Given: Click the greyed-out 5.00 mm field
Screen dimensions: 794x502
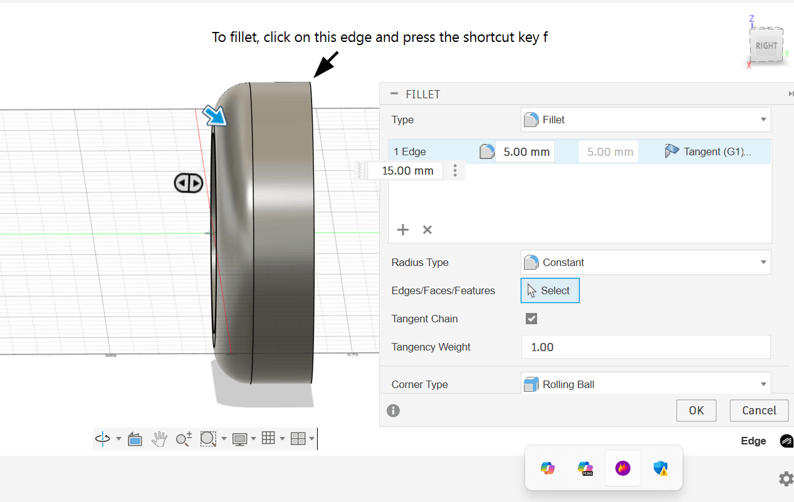Looking at the screenshot, I should [609, 151].
